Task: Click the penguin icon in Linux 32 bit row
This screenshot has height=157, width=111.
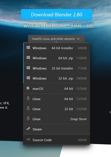Action: [x=28, y=108]
